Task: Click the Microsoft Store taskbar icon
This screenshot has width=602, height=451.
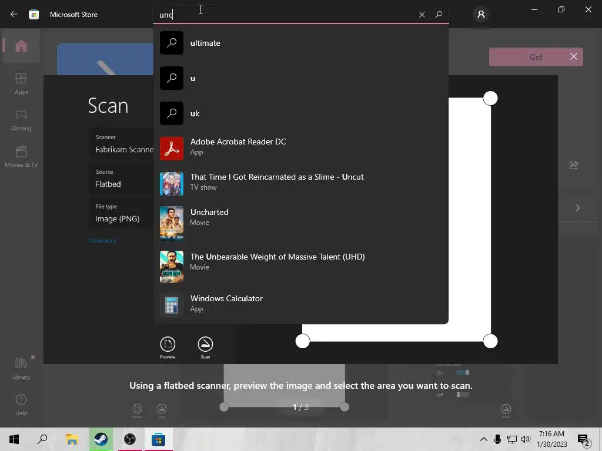Action: [x=158, y=439]
